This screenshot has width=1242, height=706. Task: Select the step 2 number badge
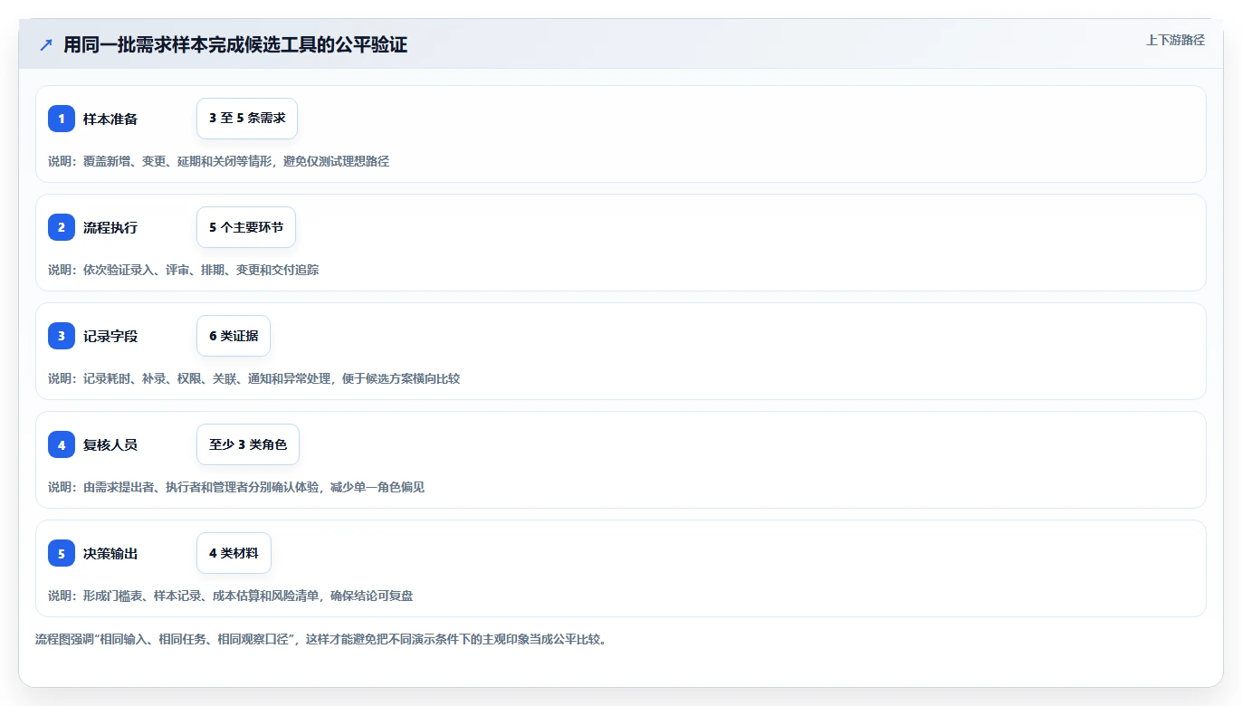pyautogui.click(x=62, y=227)
